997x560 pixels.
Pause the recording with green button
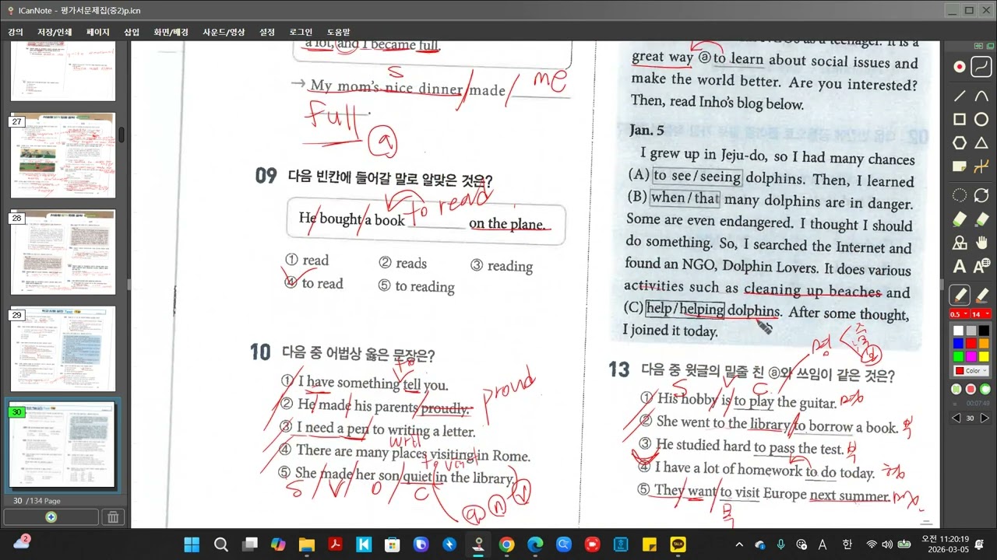[956, 389]
